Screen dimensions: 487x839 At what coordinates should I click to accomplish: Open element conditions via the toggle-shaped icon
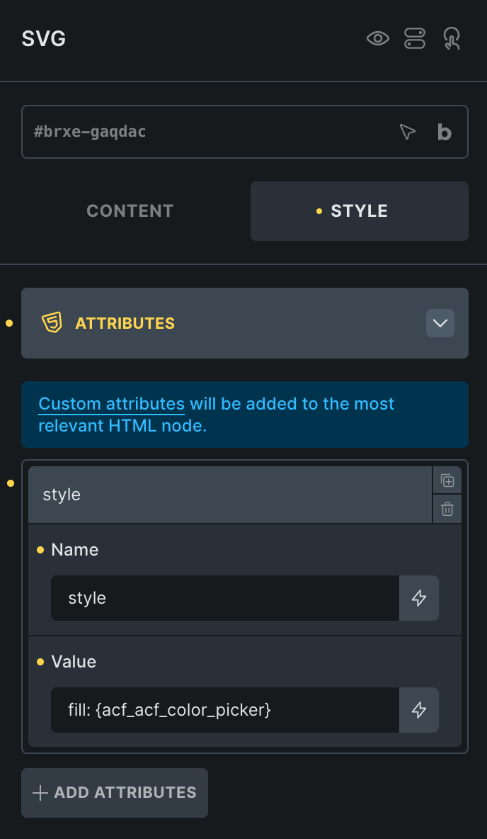[x=415, y=38]
